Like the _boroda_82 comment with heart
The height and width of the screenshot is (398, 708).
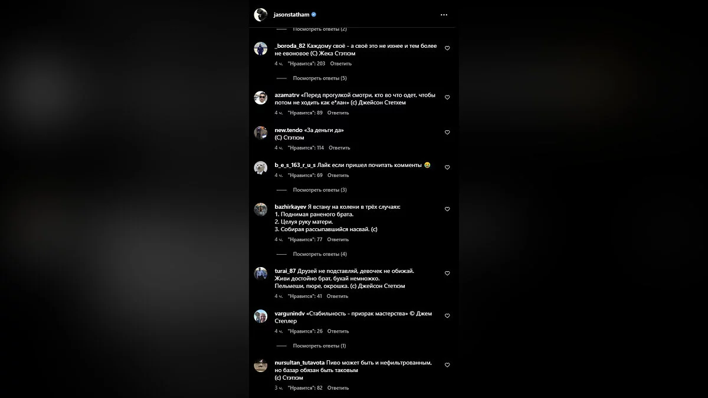tap(447, 48)
